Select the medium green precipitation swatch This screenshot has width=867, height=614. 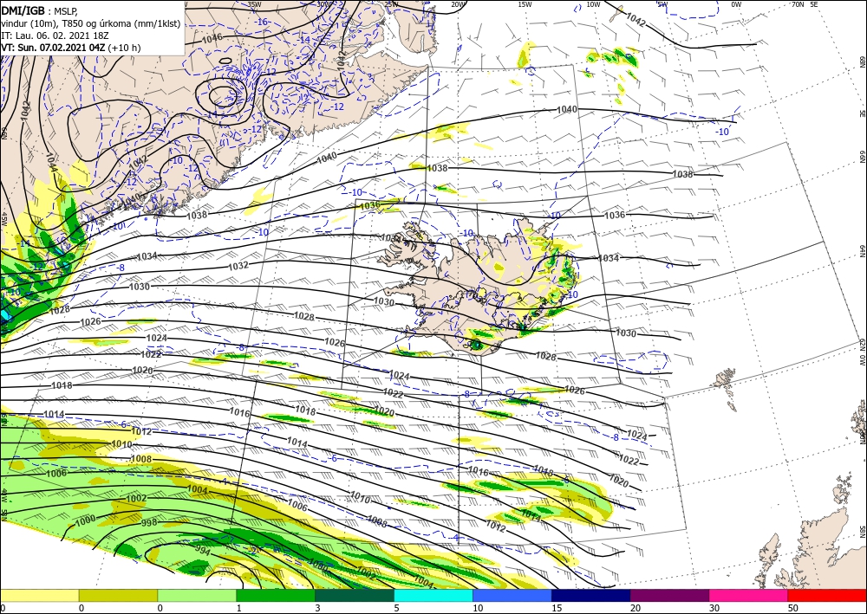click(276, 595)
